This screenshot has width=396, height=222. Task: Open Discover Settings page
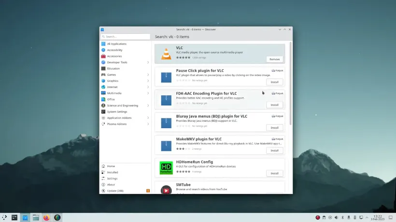coord(125,179)
